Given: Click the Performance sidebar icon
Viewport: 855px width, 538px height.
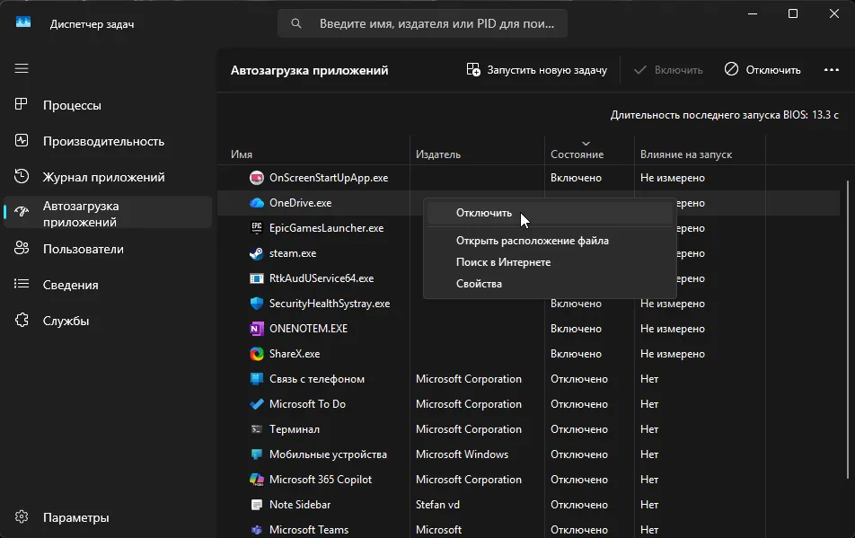Looking at the screenshot, I should pyautogui.click(x=22, y=141).
